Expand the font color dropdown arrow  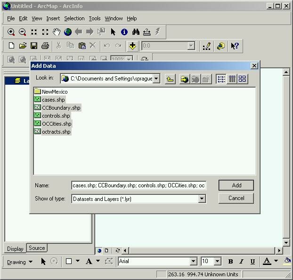click(x=276, y=261)
